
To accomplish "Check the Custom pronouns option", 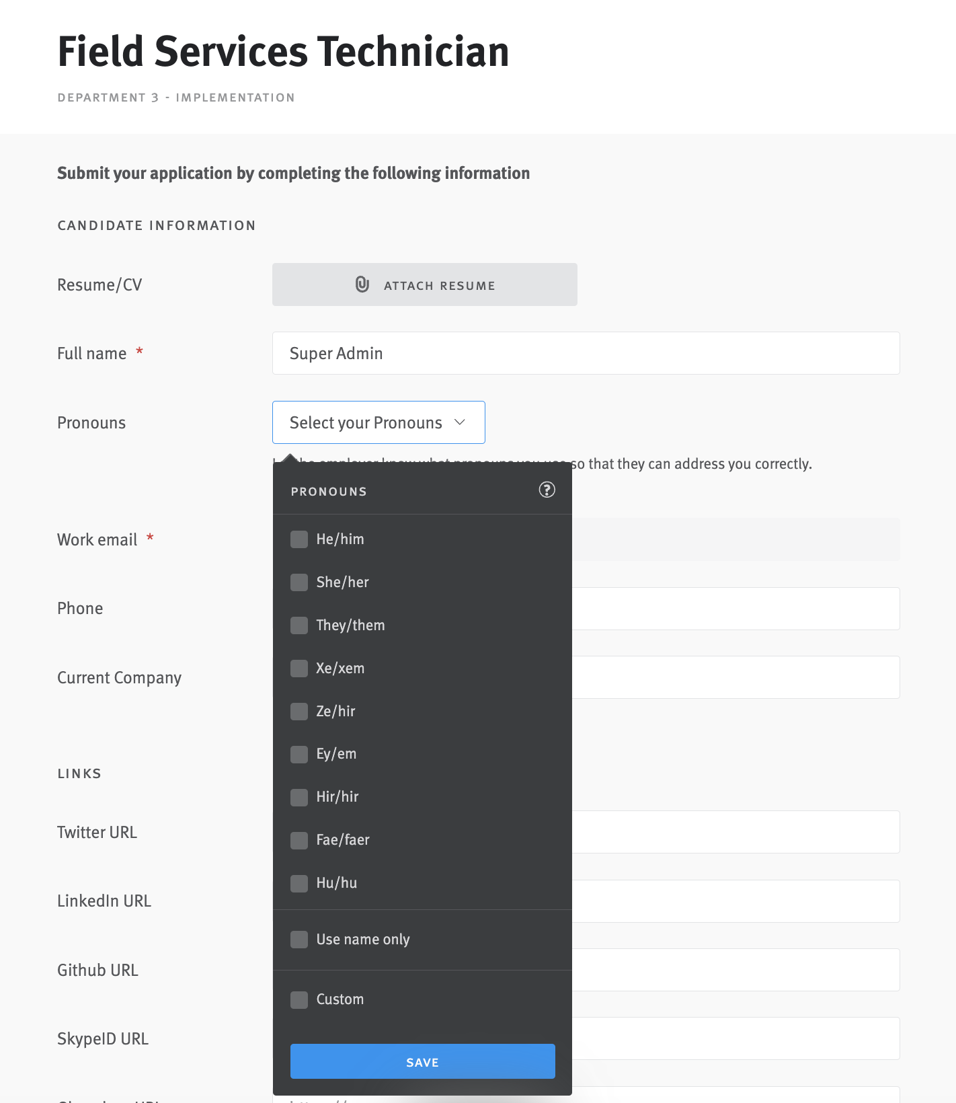I will click(x=299, y=1000).
